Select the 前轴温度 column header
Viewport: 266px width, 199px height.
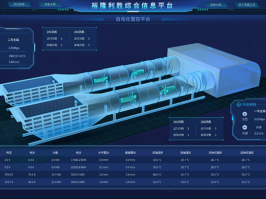tap(158, 153)
